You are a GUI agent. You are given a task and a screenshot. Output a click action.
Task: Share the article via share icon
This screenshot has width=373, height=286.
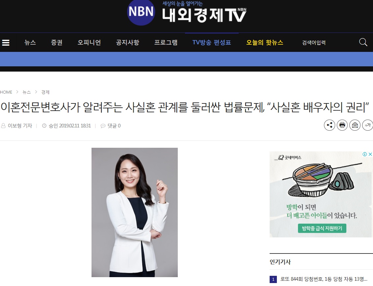(x=330, y=125)
